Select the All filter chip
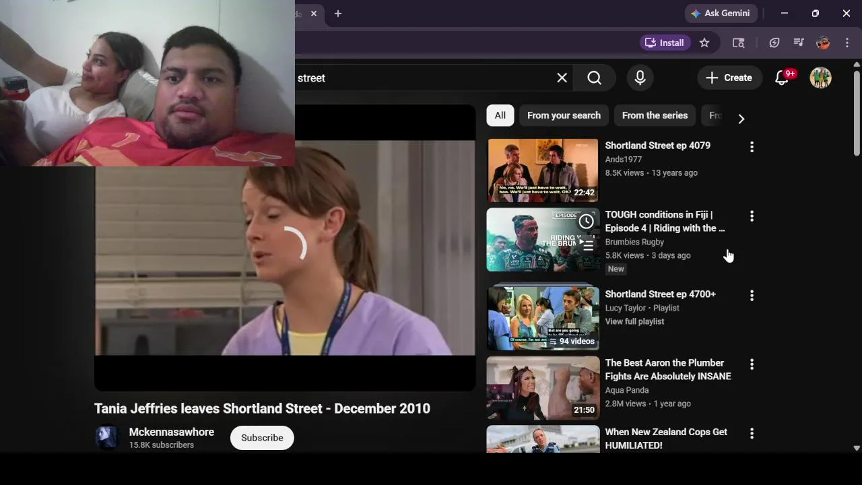The width and height of the screenshot is (862, 485). (500, 115)
